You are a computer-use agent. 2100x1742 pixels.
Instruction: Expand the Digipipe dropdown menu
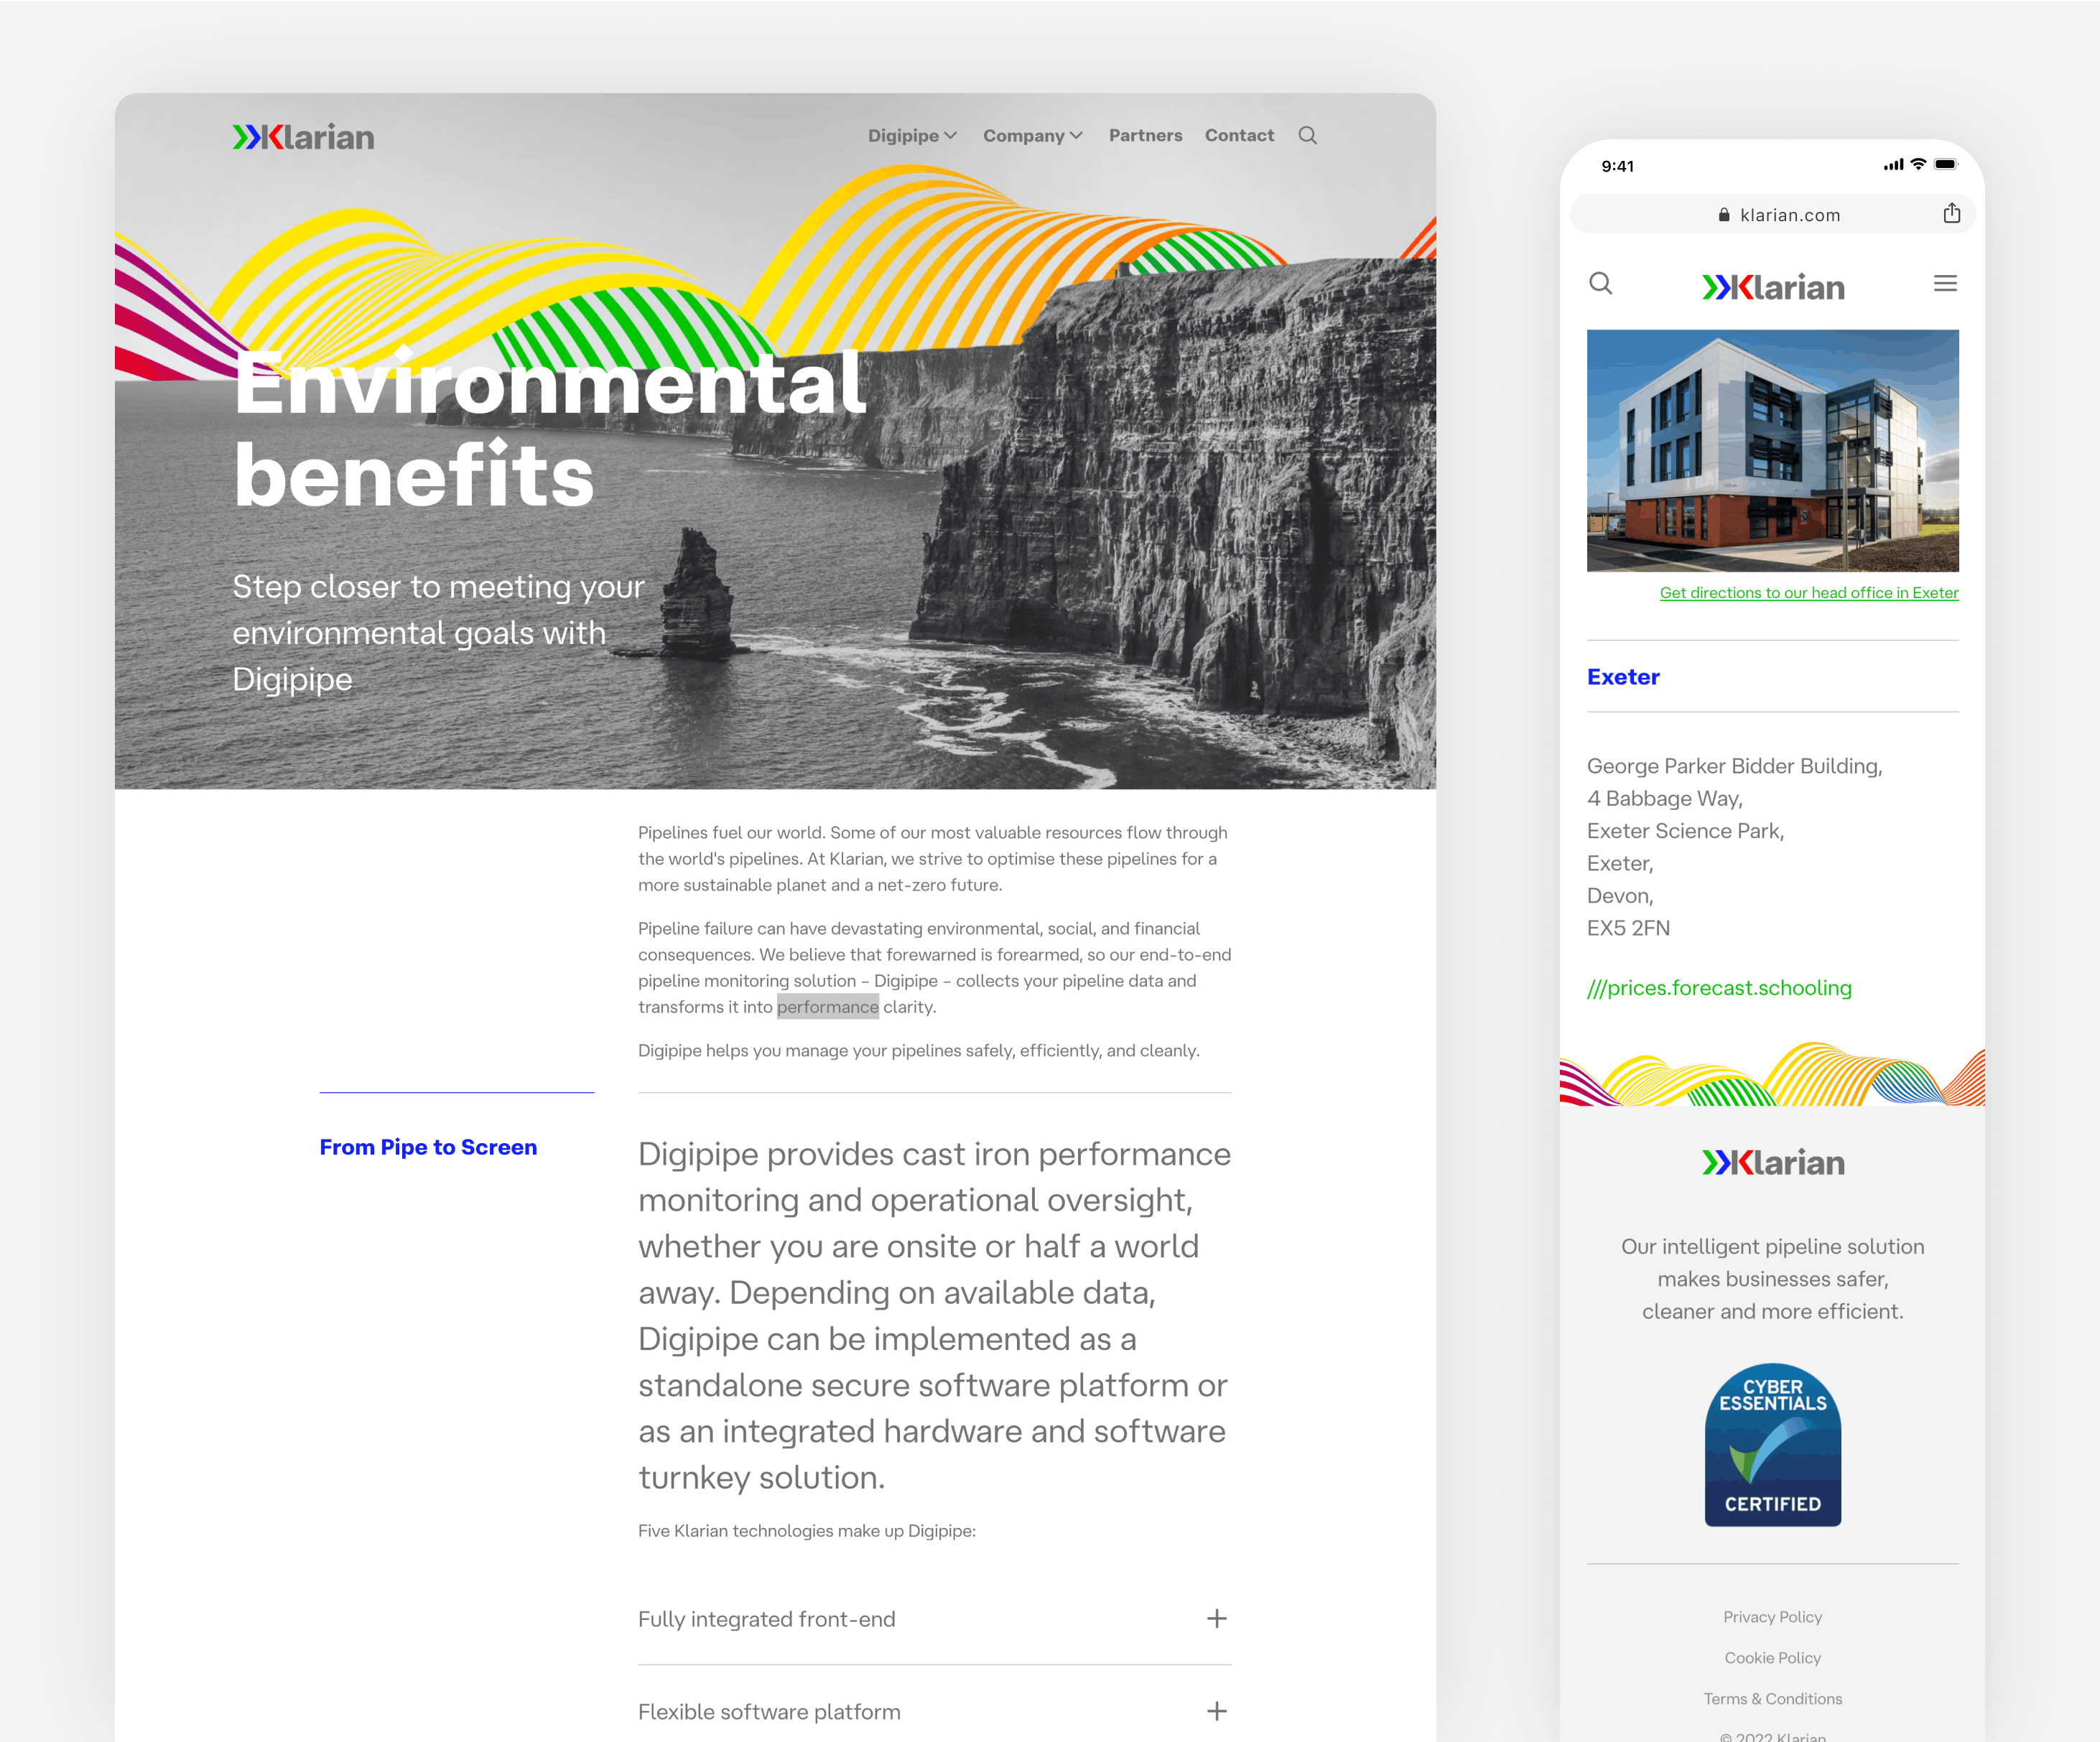pos(912,136)
